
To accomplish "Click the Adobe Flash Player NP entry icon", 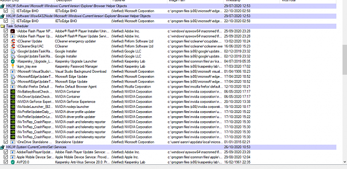I will click(12, 31).
